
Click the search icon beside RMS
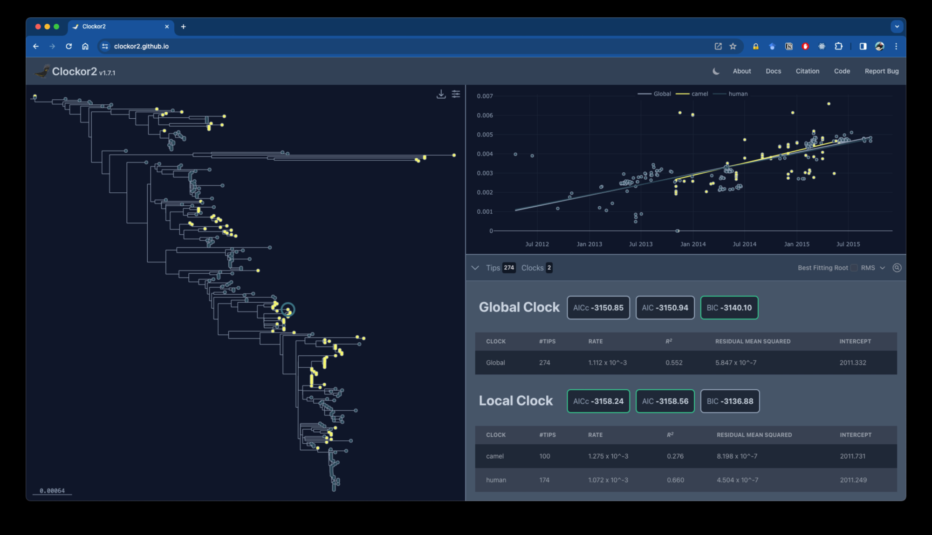pyautogui.click(x=897, y=268)
